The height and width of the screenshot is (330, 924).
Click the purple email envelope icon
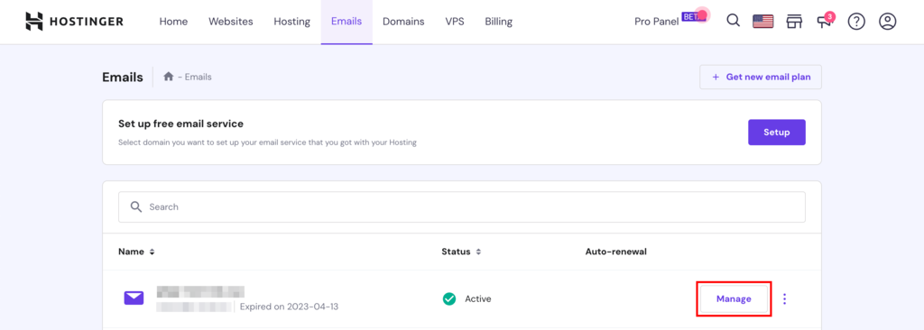(x=134, y=298)
